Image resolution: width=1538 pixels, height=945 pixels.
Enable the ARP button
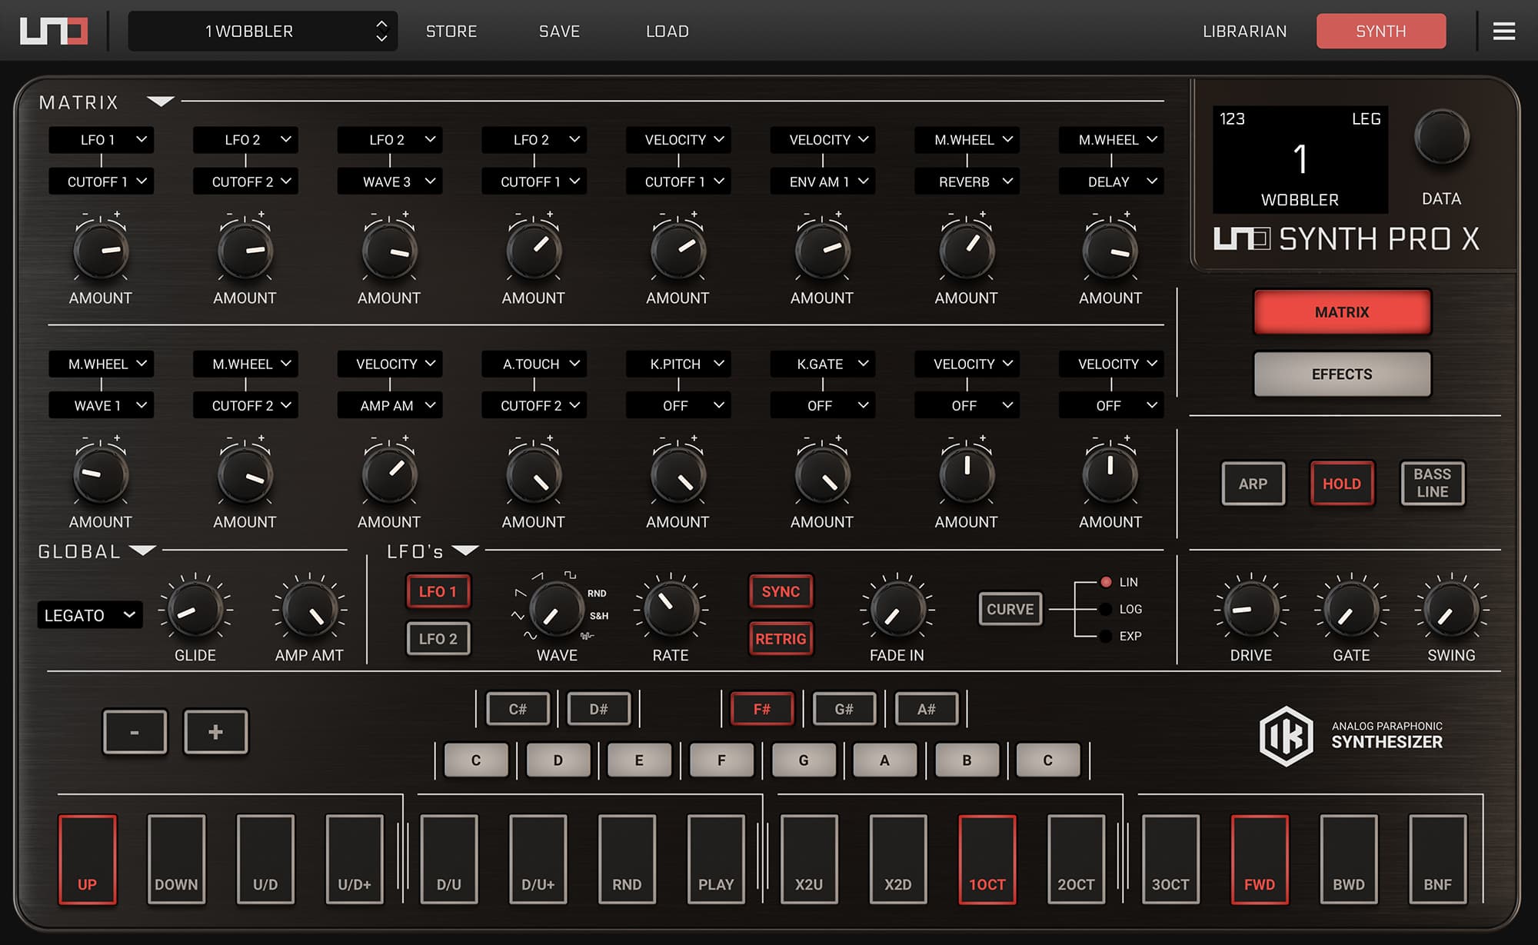1253,484
